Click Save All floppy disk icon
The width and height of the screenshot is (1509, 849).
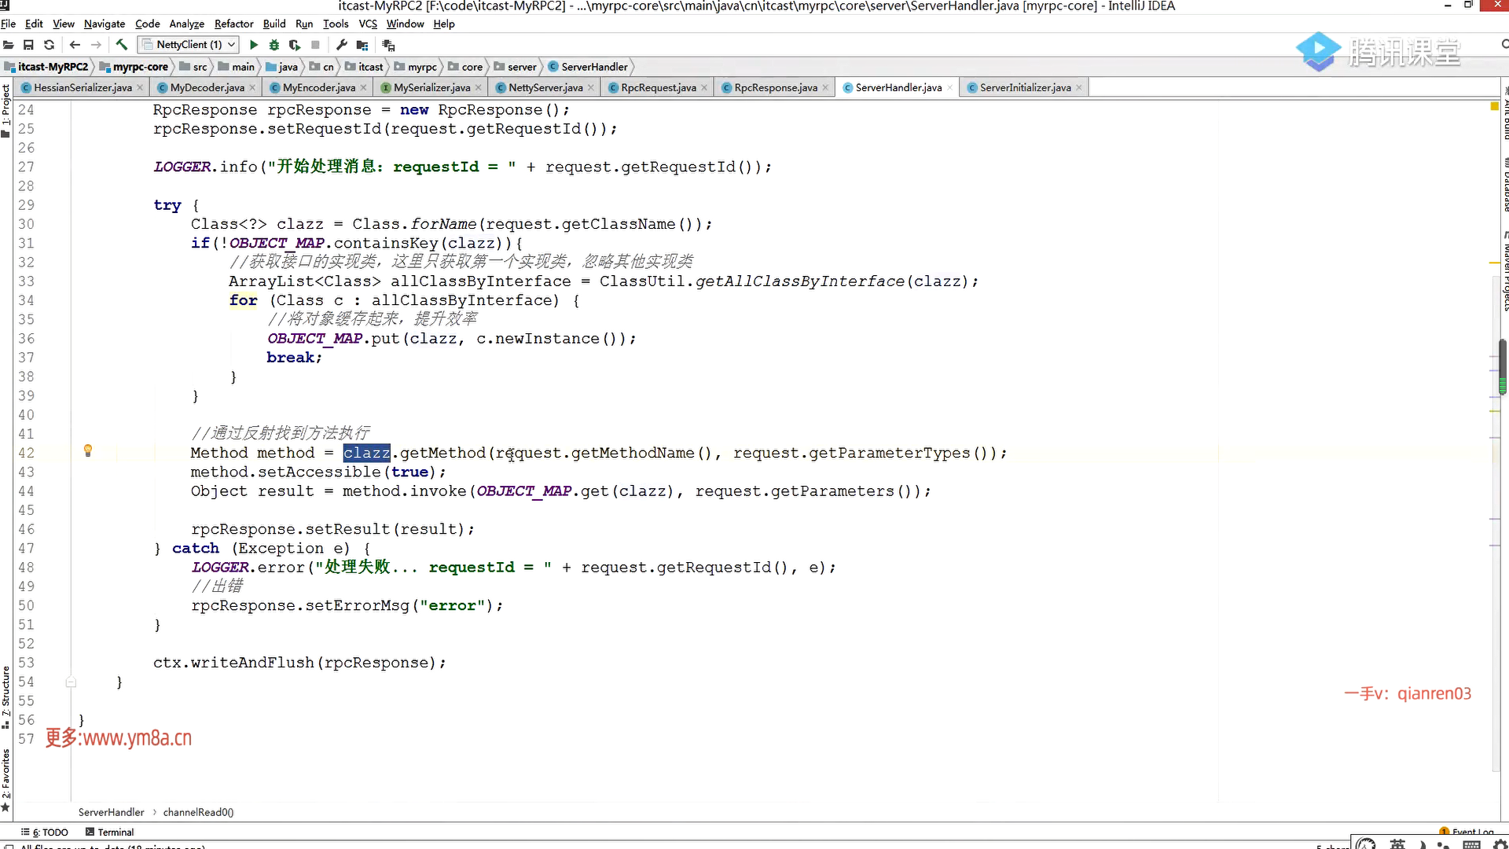click(28, 45)
